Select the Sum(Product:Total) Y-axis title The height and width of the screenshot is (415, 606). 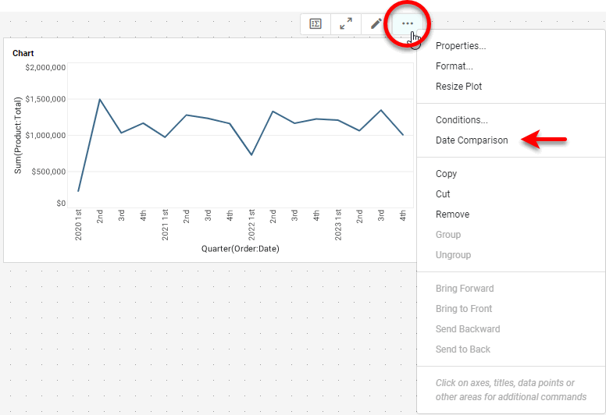coord(18,135)
